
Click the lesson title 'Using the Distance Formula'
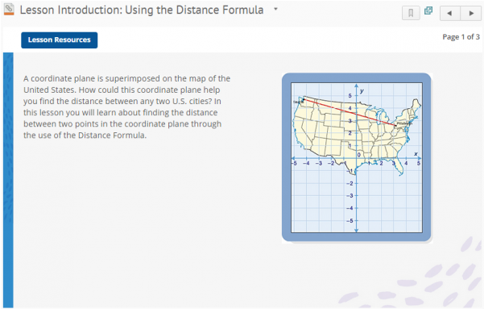point(194,10)
